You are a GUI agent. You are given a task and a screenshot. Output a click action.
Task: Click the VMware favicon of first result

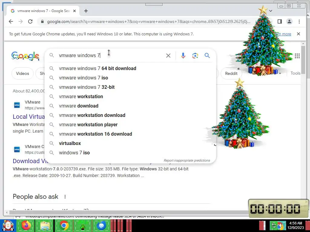coord(17,105)
